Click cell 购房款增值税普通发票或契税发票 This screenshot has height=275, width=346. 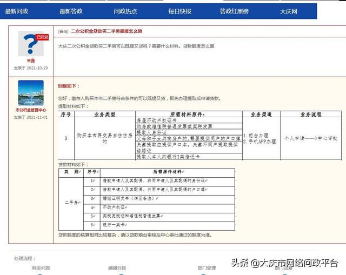pos(189,126)
